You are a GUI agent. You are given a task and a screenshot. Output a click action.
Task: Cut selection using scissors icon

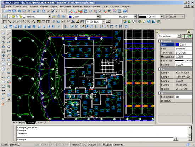pos(34,11)
